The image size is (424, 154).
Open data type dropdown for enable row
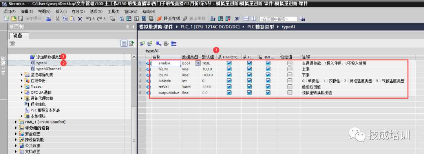coord(197,63)
